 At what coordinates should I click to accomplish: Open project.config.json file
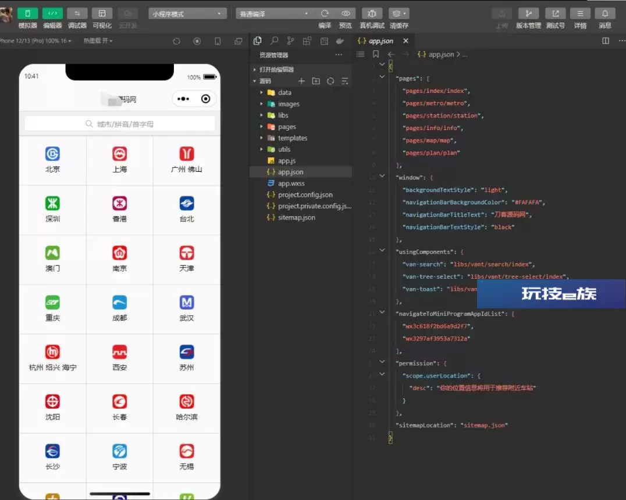[x=301, y=195]
